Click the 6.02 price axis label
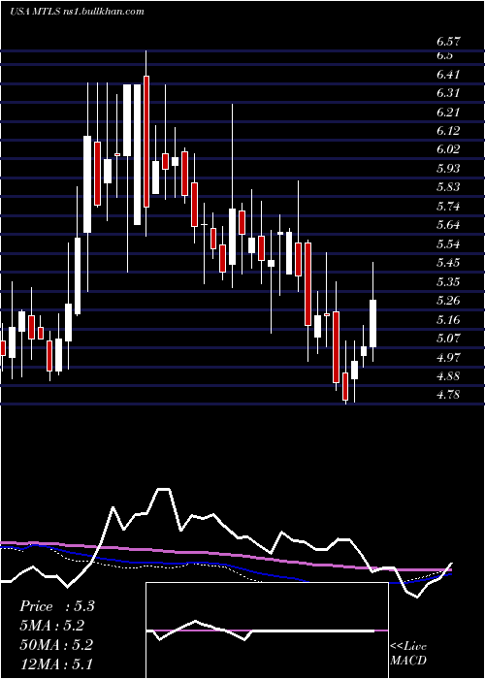 448,149
